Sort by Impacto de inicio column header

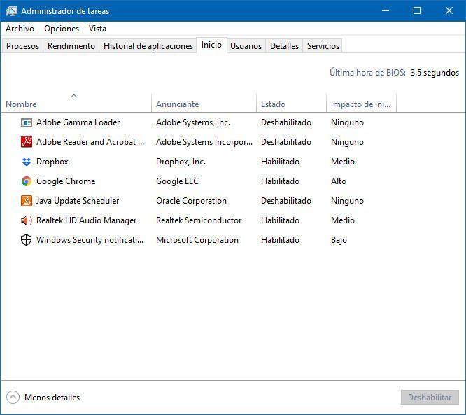[361, 104]
